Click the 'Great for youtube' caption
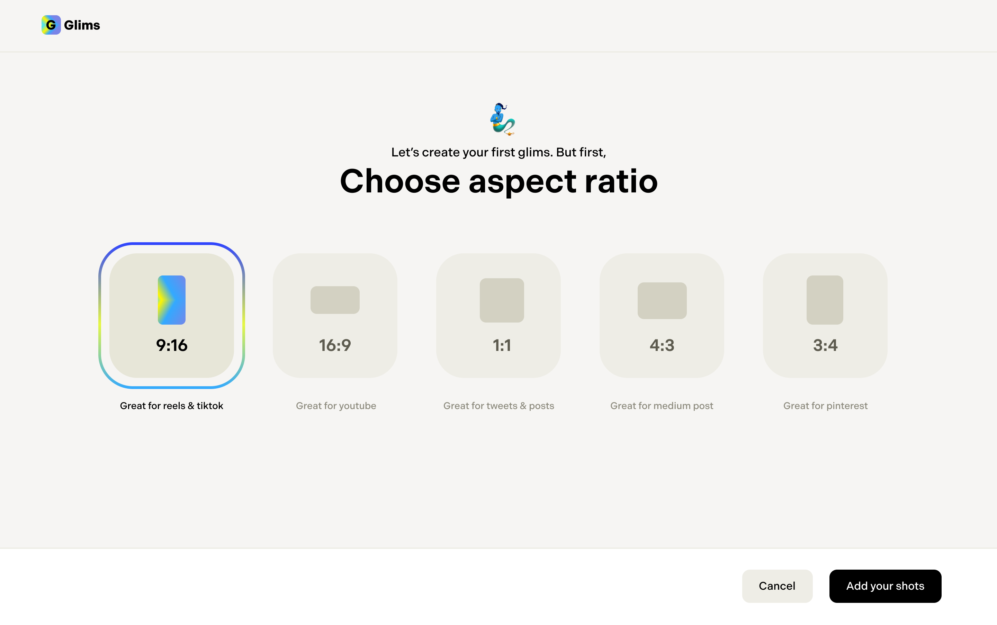Image resolution: width=997 pixels, height=625 pixels. 336,406
